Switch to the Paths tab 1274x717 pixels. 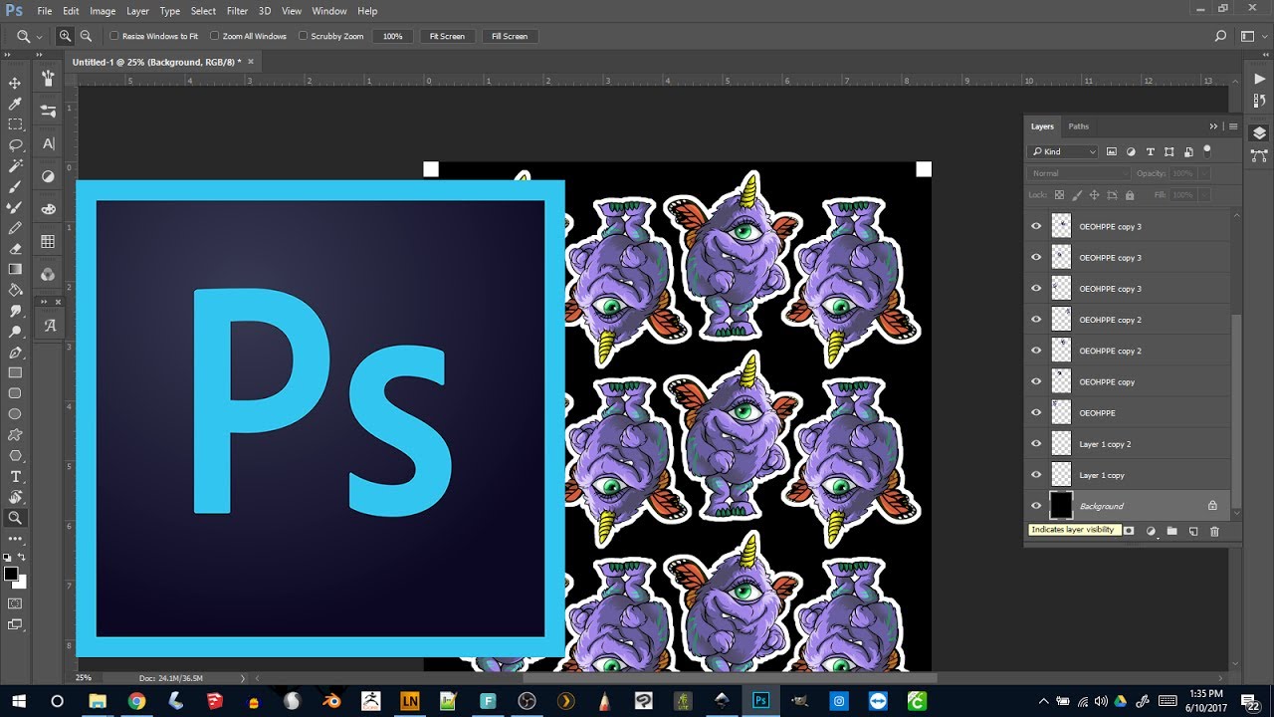point(1079,126)
